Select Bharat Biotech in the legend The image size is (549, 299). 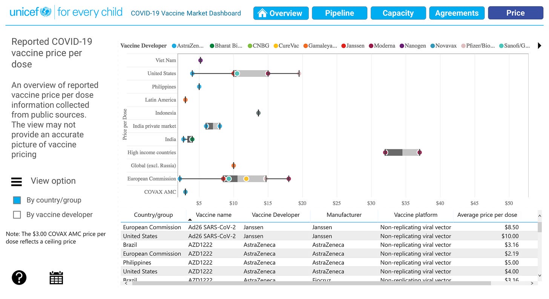pyautogui.click(x=226, y=46)
